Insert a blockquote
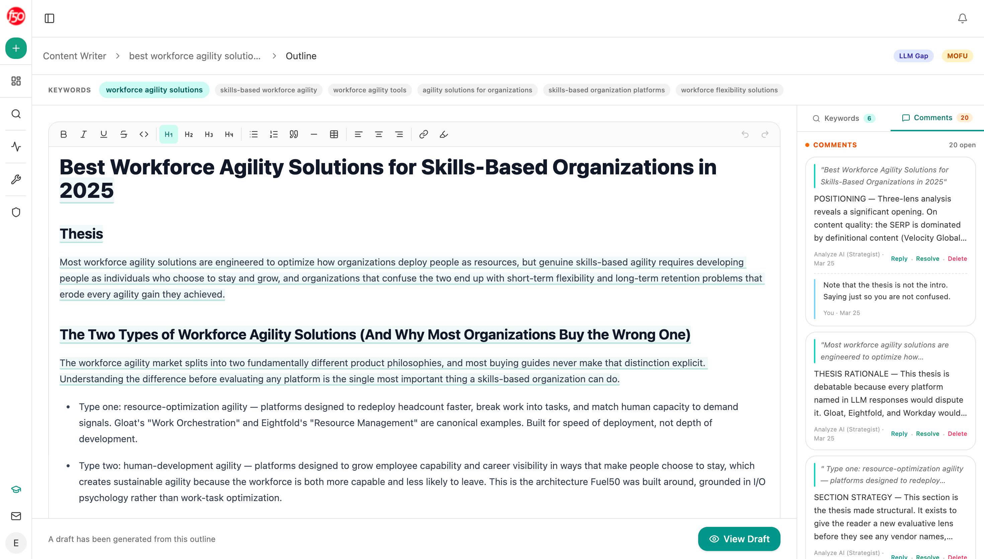 tap(294, 134)
